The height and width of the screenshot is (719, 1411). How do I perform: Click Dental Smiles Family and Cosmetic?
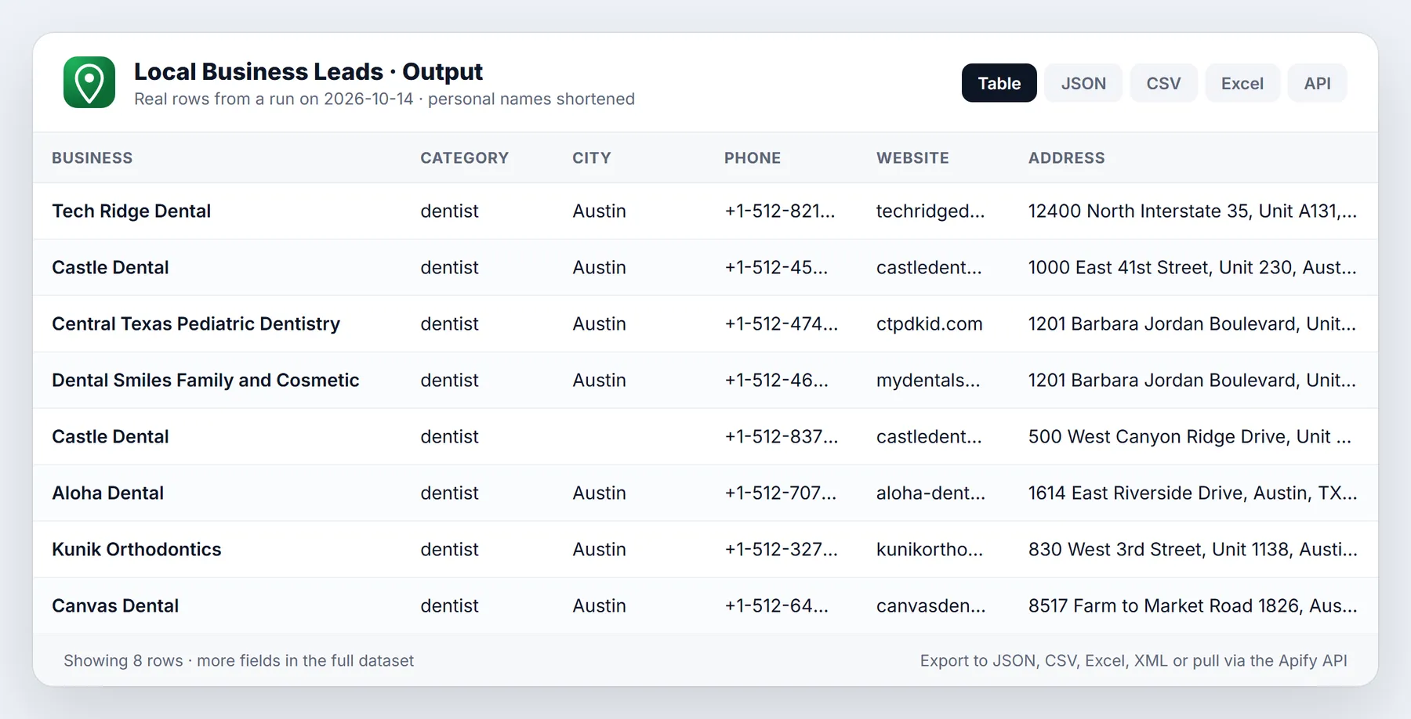205,381
